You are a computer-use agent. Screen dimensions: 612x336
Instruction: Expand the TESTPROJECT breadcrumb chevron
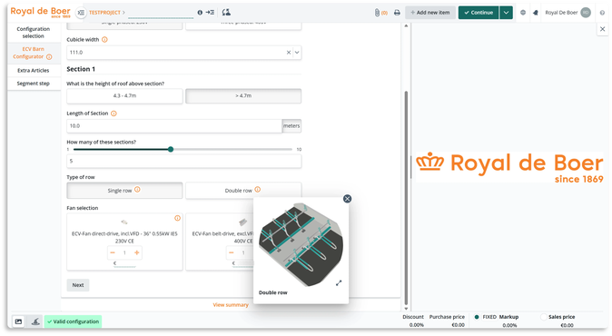point(123,13)
